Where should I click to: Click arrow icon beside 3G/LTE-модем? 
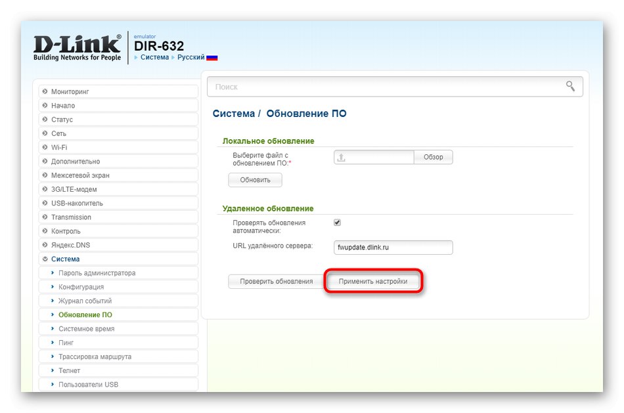tap(45, 189)
